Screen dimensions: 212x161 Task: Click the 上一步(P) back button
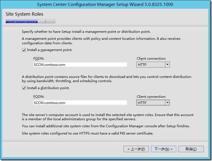point(136,149)
